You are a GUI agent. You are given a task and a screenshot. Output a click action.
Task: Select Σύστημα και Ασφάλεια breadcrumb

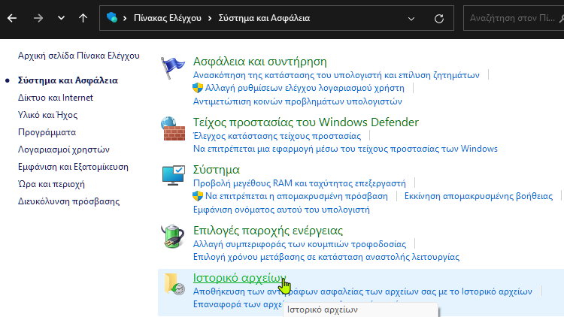tap(264, 18)
